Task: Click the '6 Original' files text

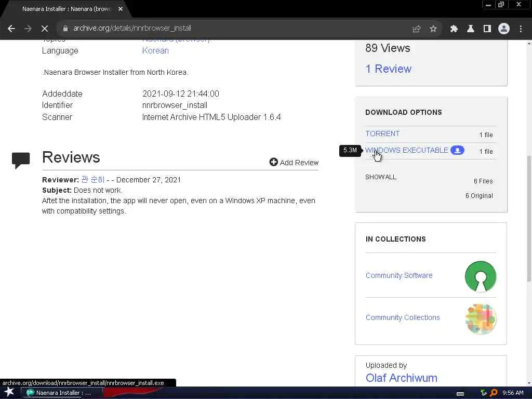Action: point(479,196)
